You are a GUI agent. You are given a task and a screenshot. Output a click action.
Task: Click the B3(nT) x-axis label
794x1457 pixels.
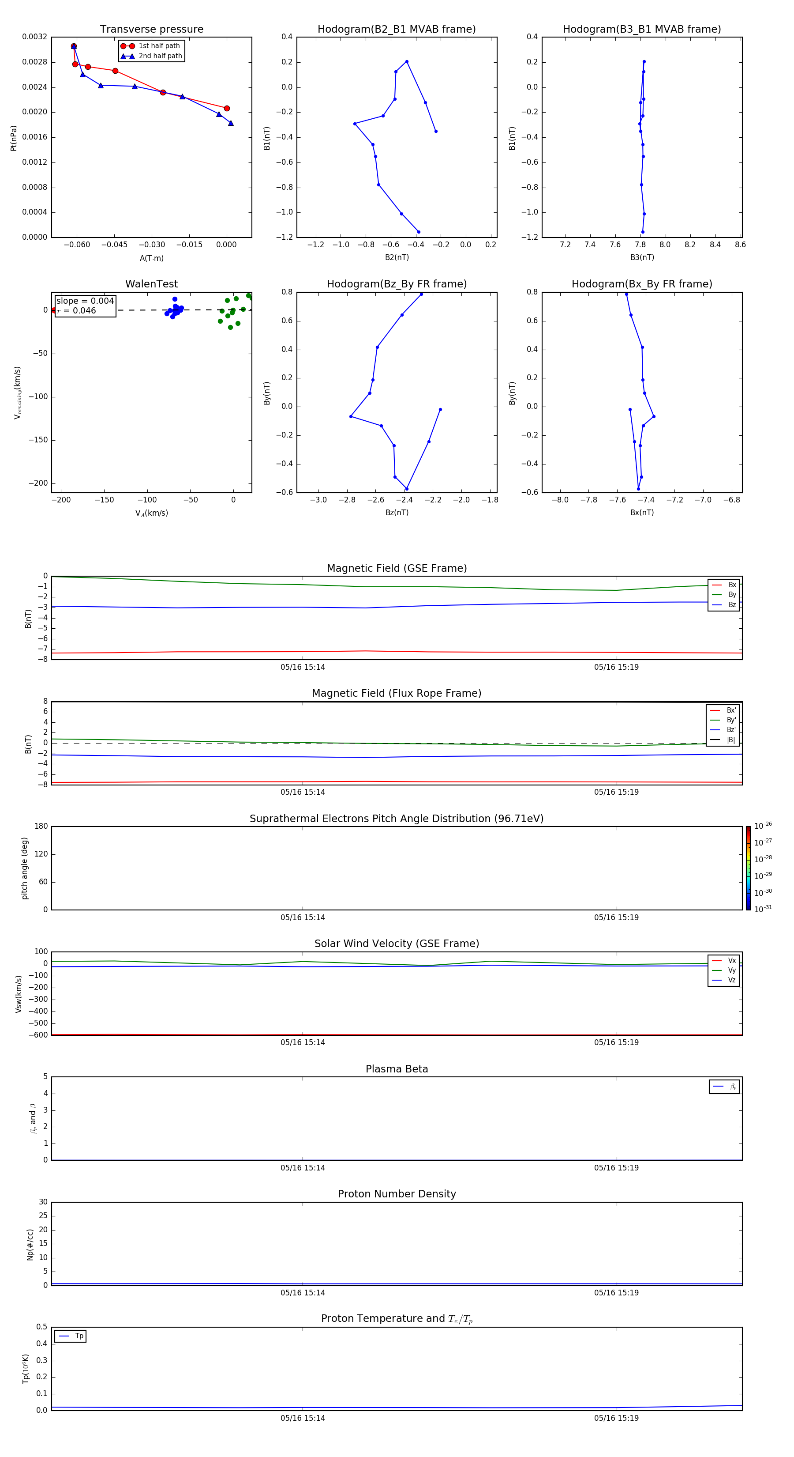coord(642,257)
